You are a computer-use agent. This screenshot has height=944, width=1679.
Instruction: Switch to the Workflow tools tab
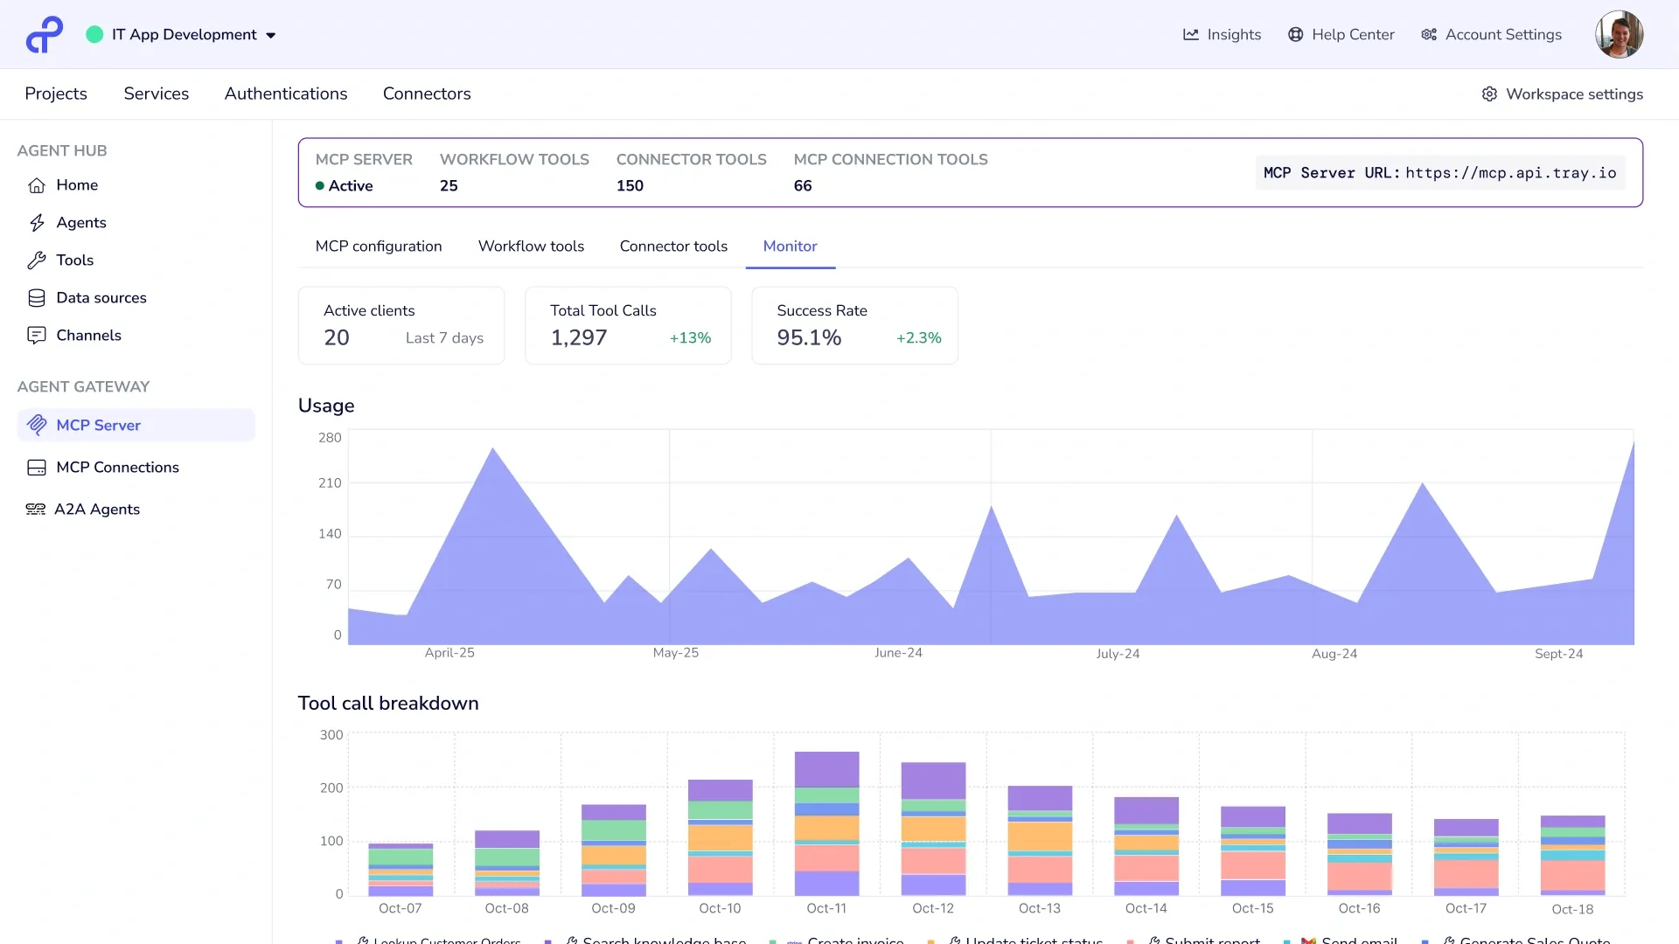click(x=531, y=246)
